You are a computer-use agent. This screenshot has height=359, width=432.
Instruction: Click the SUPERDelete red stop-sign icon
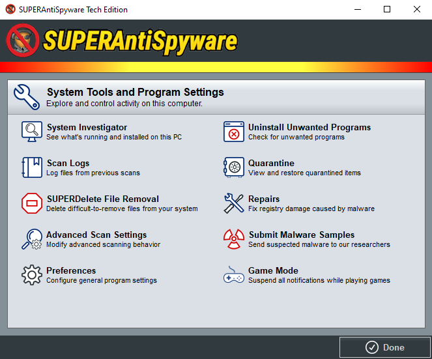point(32,203)
